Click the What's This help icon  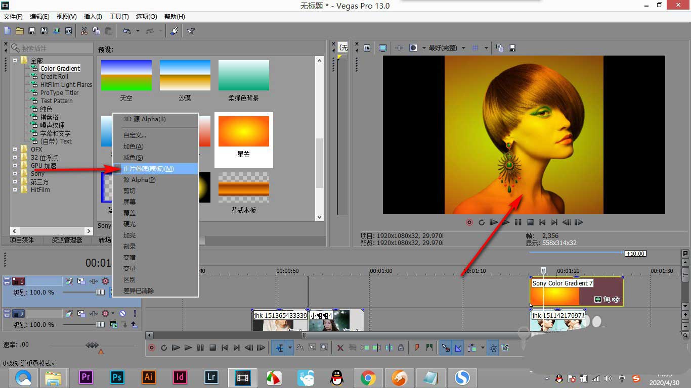click(x=191, y=31)
